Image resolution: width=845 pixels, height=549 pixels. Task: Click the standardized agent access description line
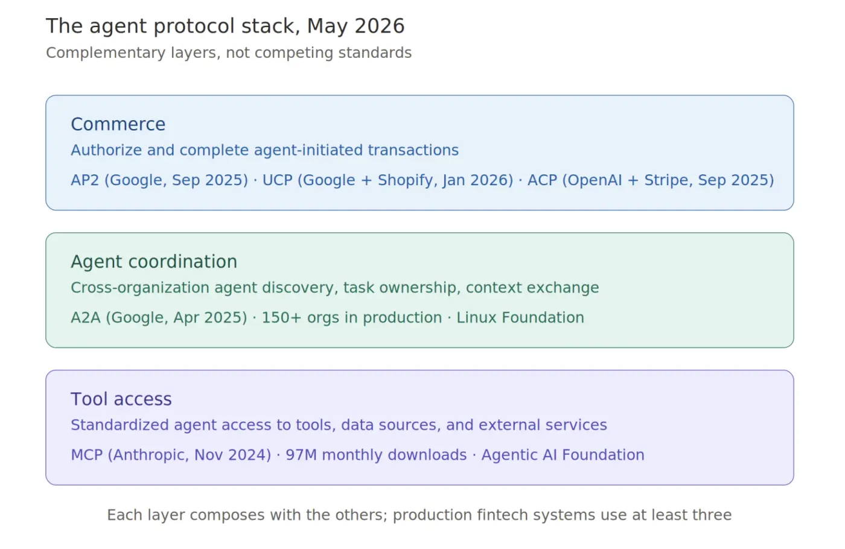pyautogui.click(x=339, y=425)
